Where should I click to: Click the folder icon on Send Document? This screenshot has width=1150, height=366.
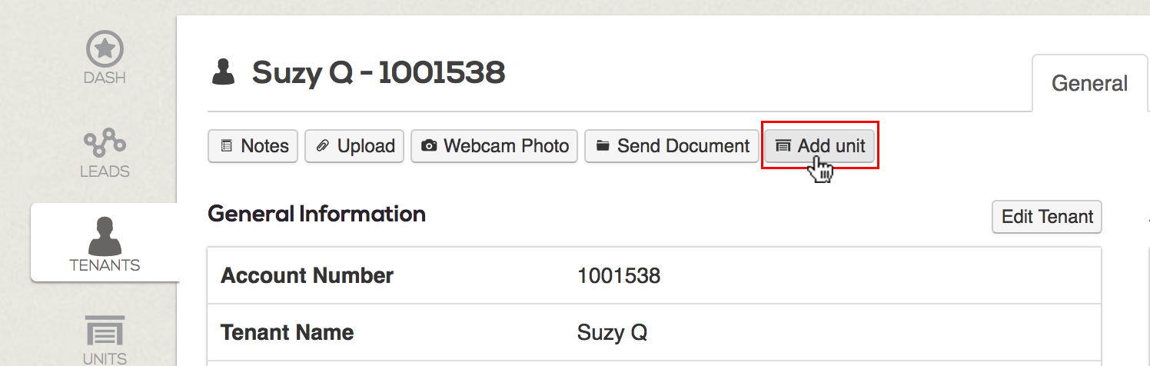click(x=603, y=146)
